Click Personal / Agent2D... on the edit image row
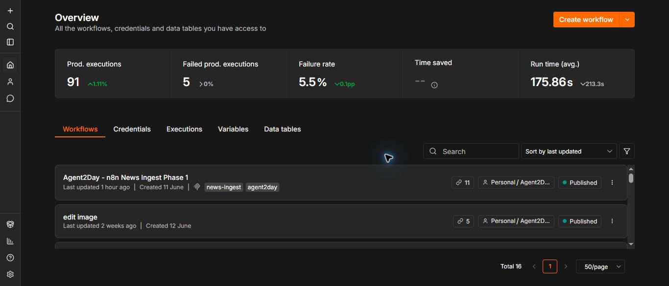Image resolution: width=669 pixels, height=286 pixels. pos(516,221)
